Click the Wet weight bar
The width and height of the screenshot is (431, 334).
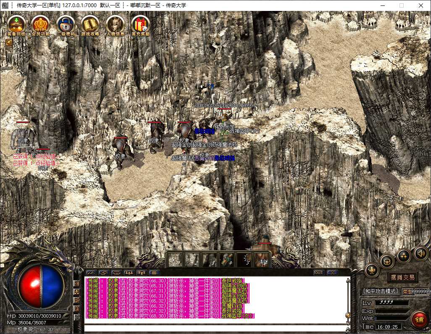392,318
